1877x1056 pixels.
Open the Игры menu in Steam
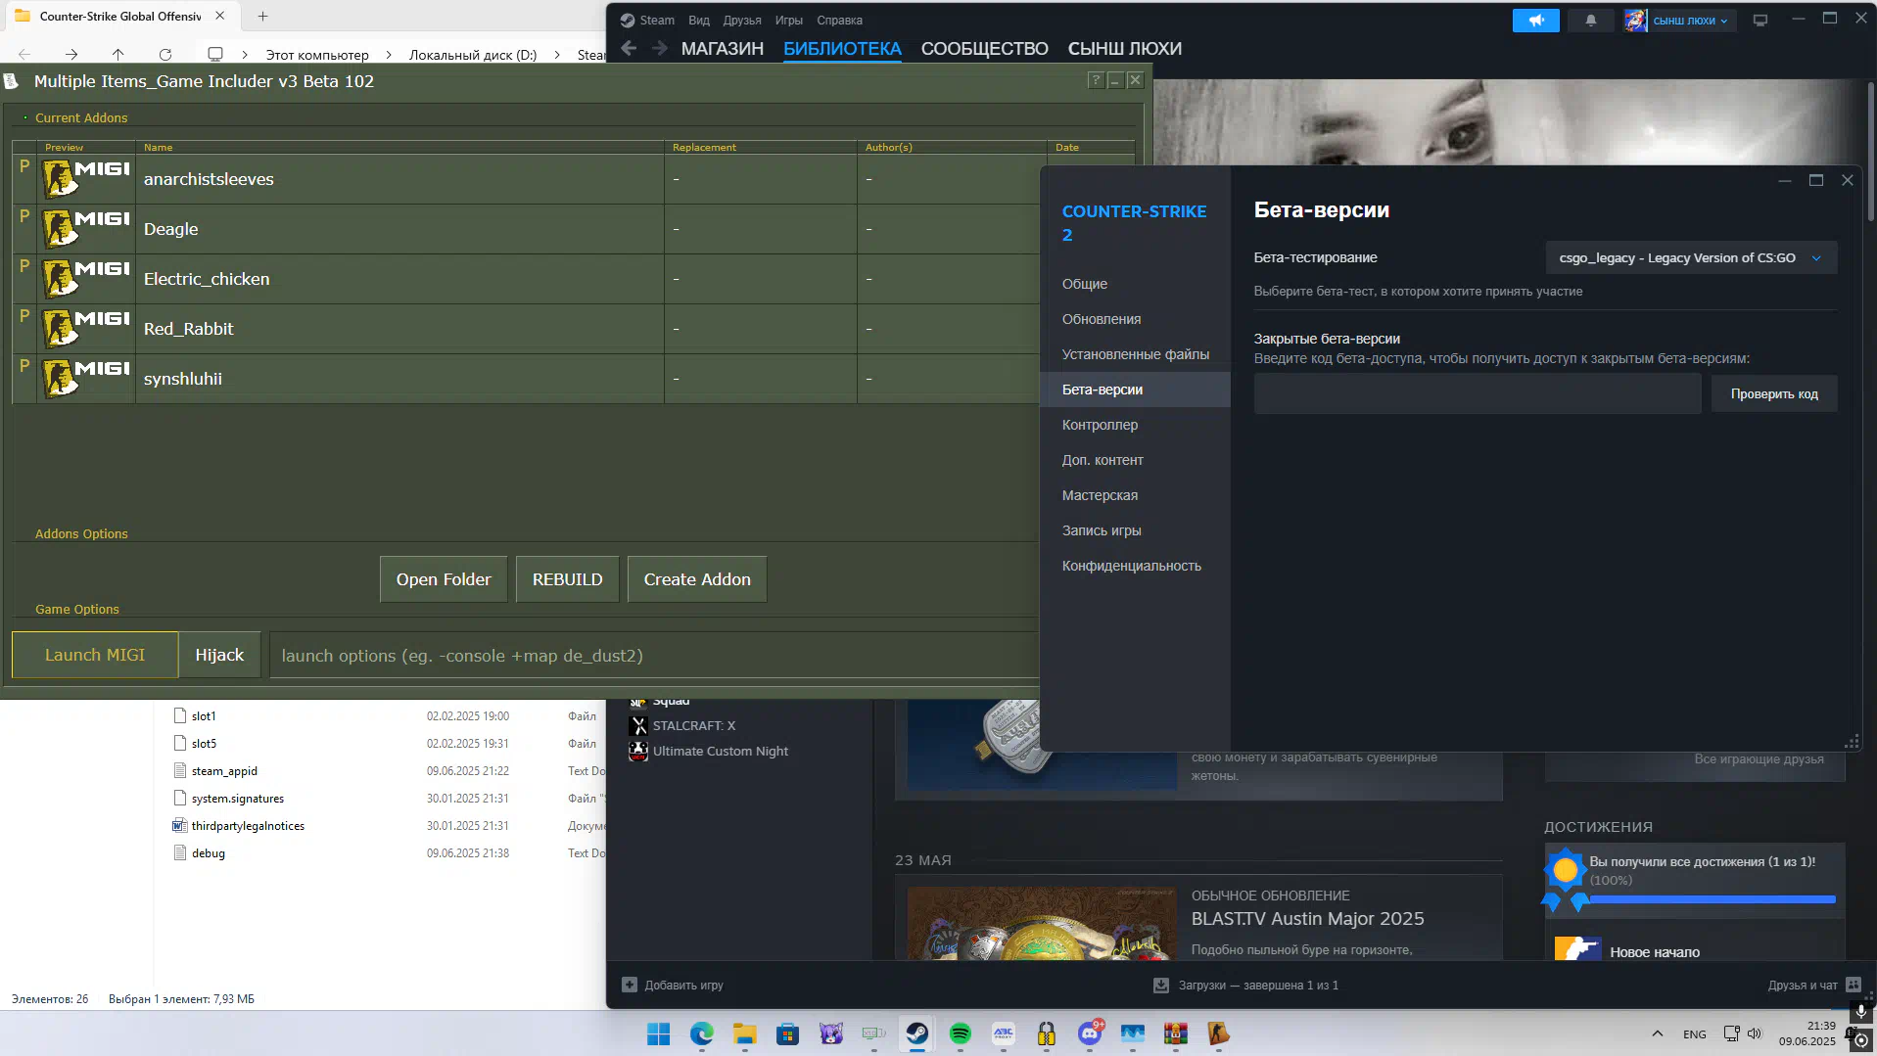(788, 20)
